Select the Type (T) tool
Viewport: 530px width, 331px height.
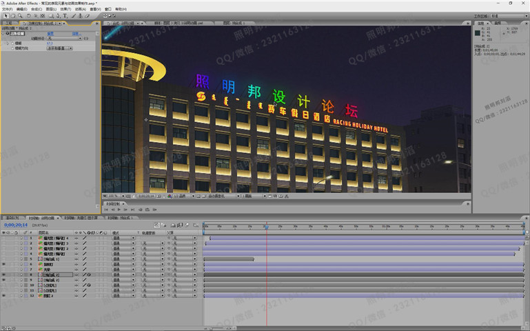[65, 16]
